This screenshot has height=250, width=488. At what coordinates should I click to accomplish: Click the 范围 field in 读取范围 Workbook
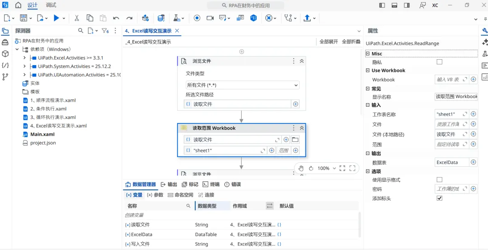coord(283,151)
